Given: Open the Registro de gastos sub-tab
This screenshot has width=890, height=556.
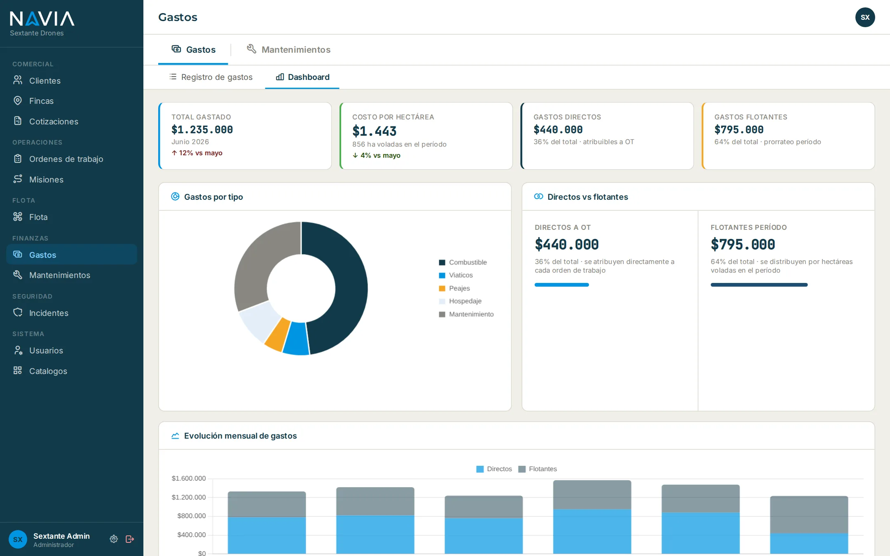Looking at the screenshot, I should [x=211, y=77].
